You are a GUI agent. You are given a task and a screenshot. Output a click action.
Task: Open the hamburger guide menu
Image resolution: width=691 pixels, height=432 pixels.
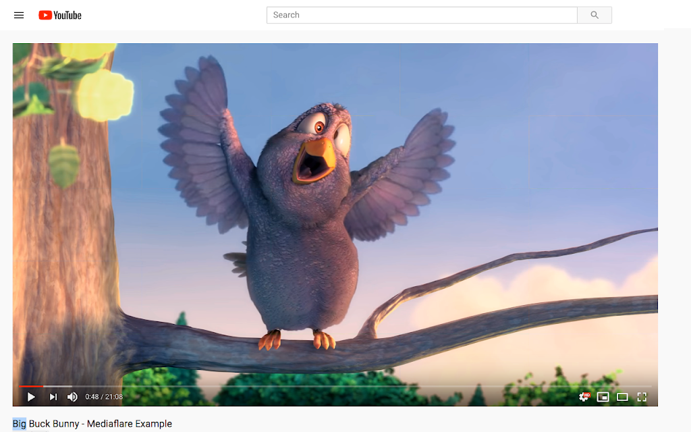tap(19, 16)
